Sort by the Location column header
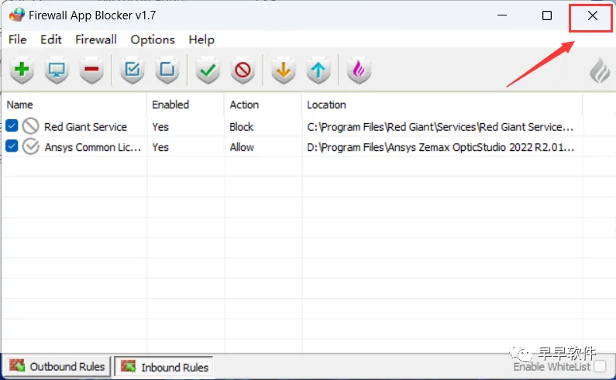Screen dimensions: 616x380 point(326,104)
